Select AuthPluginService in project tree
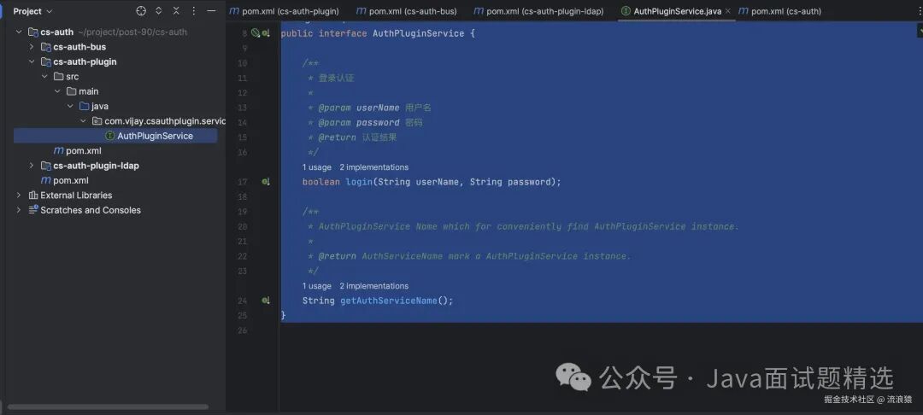The image size is (923, 415). click(115, 136)
